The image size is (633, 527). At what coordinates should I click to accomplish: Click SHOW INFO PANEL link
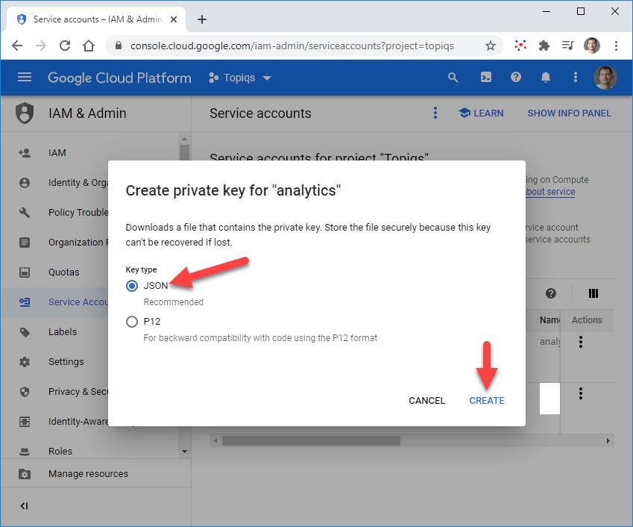569,113
